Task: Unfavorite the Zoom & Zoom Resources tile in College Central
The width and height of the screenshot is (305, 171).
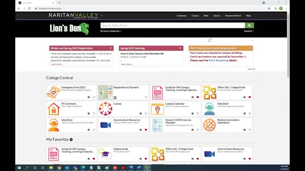Action: coord(145,130)
